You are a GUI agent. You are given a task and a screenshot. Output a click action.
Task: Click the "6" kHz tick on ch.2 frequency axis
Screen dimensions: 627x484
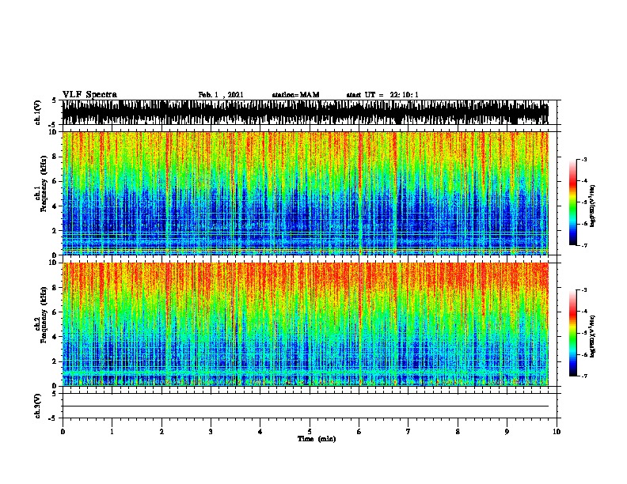[x=55, y=312]
